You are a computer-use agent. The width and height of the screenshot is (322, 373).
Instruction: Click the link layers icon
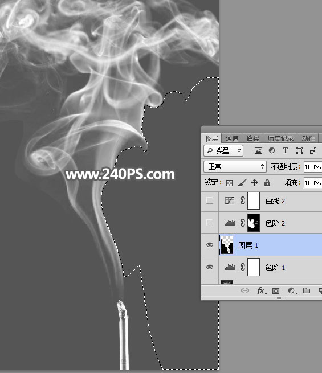[x=245, y=290]
